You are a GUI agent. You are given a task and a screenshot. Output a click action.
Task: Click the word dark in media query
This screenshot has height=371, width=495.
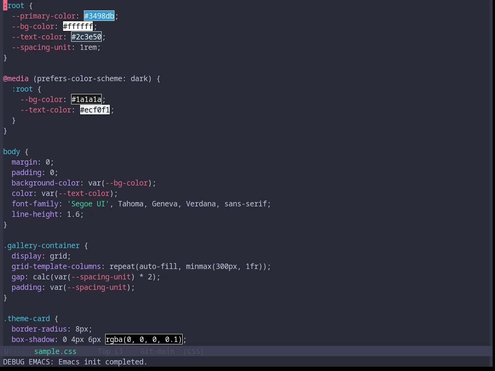point(139,78)
